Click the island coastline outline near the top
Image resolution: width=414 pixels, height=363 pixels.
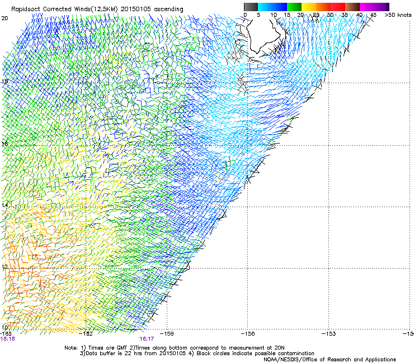tap(265, 36)
